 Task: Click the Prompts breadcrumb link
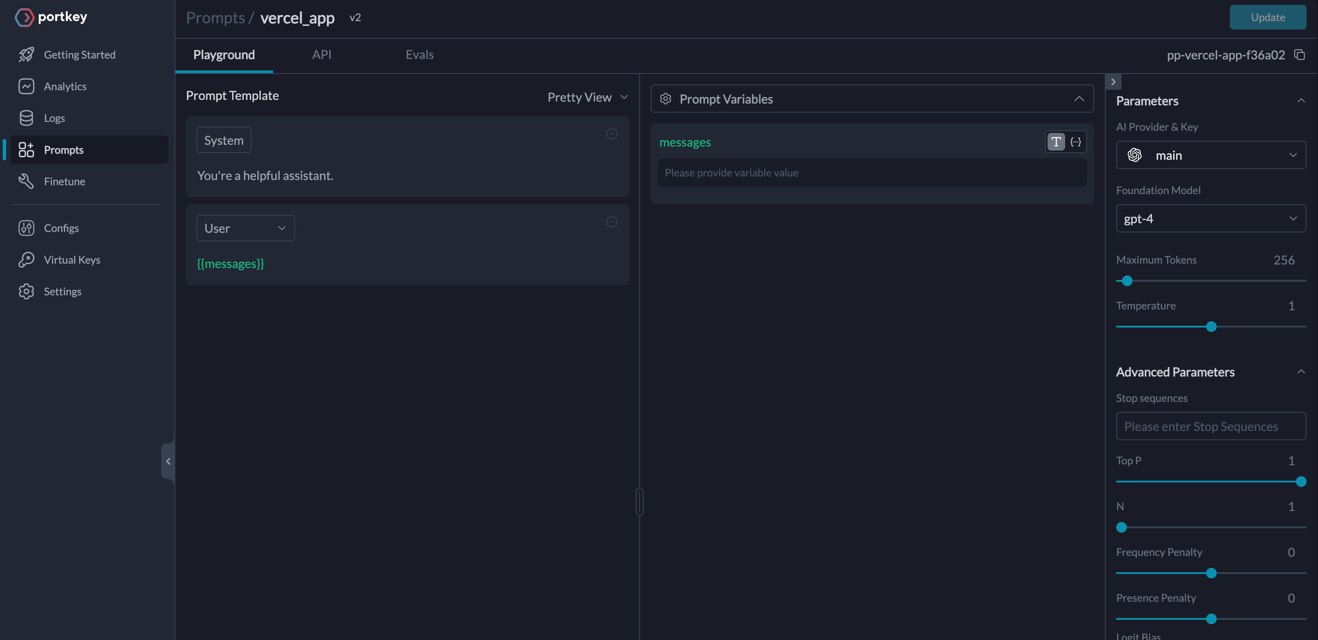[215, 18]
